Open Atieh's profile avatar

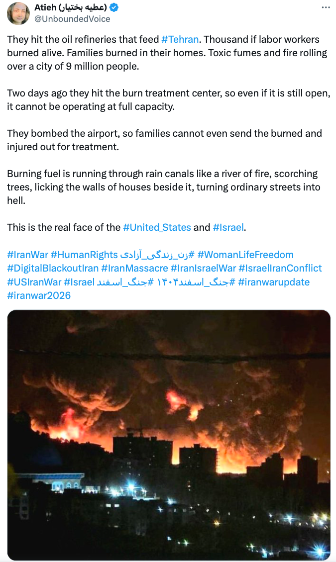(x=18, y=13)
